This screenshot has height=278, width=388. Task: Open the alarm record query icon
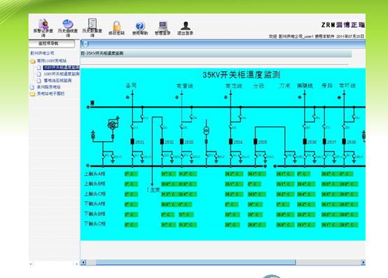click(x=43, y=24)
